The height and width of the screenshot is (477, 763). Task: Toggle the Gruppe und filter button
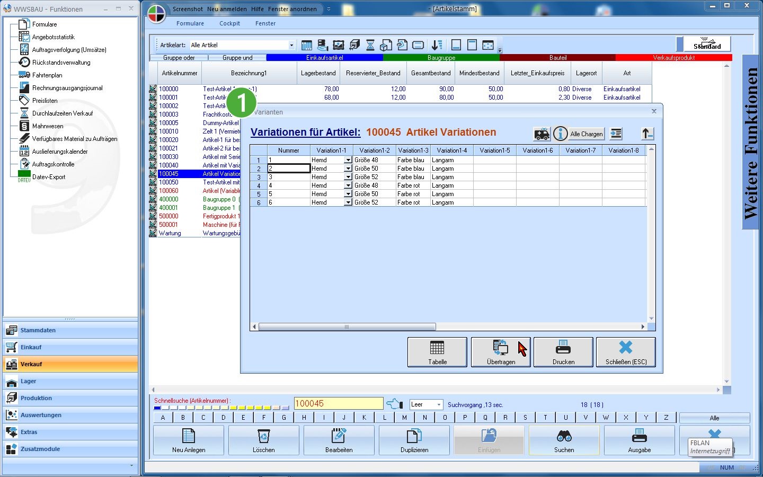(237, 58)
